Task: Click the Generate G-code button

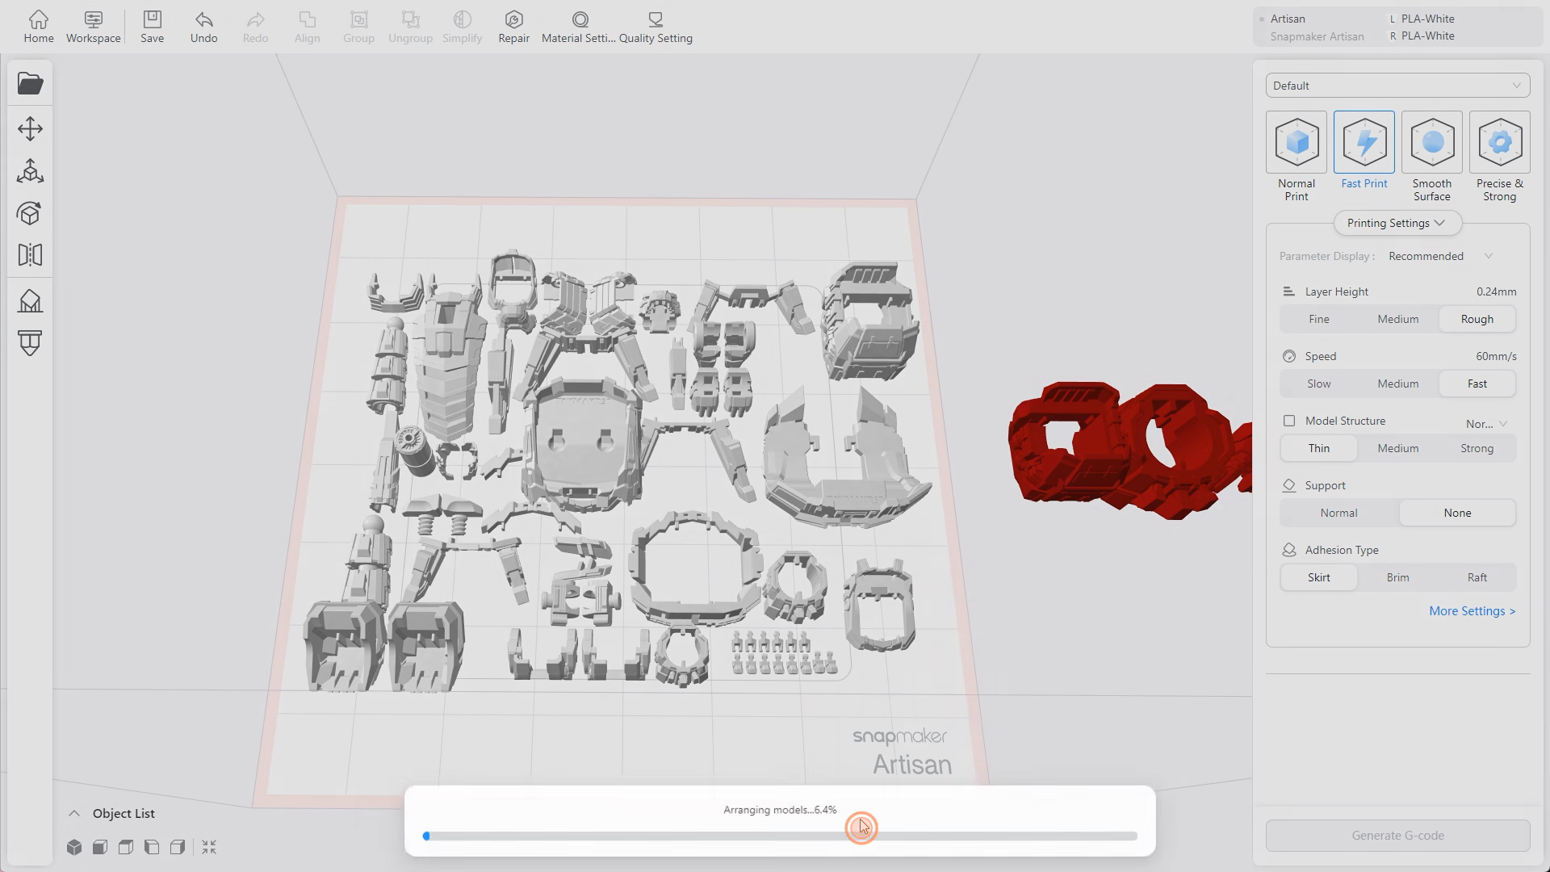Action: click(x=1397, y=836)
